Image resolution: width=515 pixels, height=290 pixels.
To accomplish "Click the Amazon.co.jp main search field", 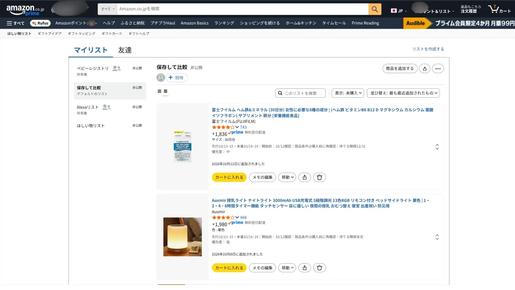I will 243,9.
